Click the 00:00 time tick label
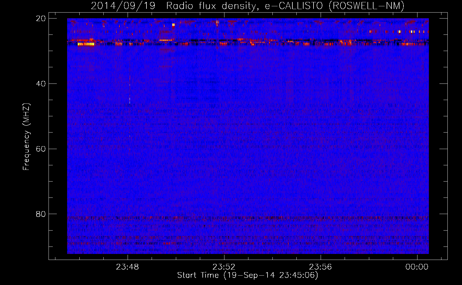The image size is (462, 285). pos(417,267)
